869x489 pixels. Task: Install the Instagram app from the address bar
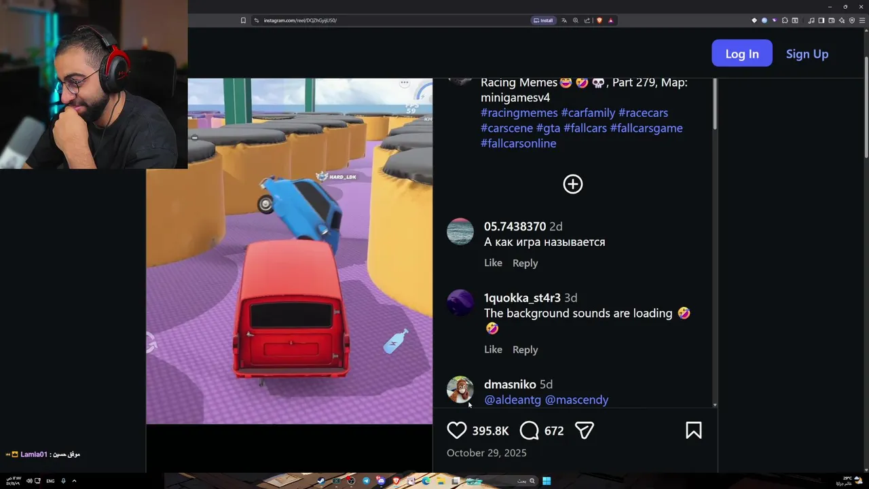coord(543,20)
